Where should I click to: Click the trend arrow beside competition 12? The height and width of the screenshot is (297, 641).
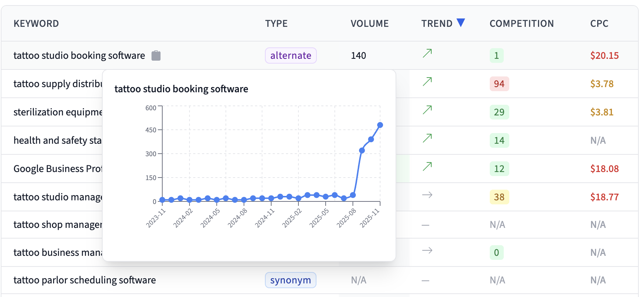point(427,167)
